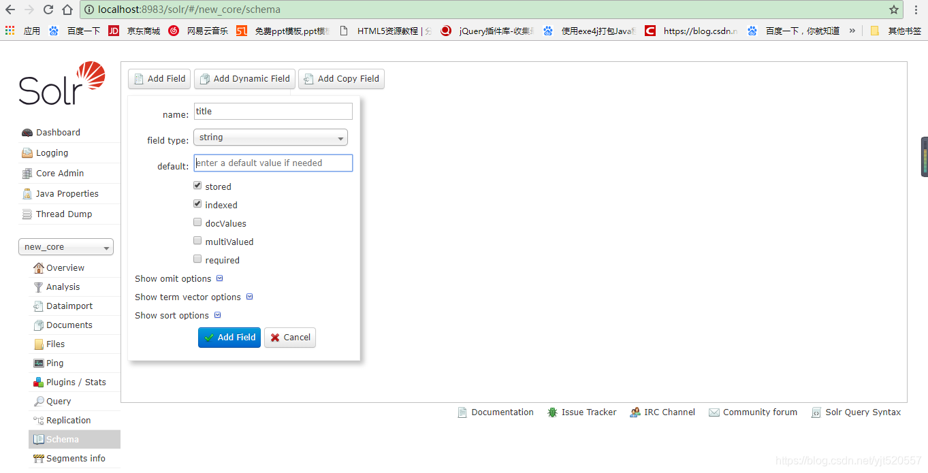Open the Community forum link
The height and width of the screenshot is (473, 928).
click(753, 412)
